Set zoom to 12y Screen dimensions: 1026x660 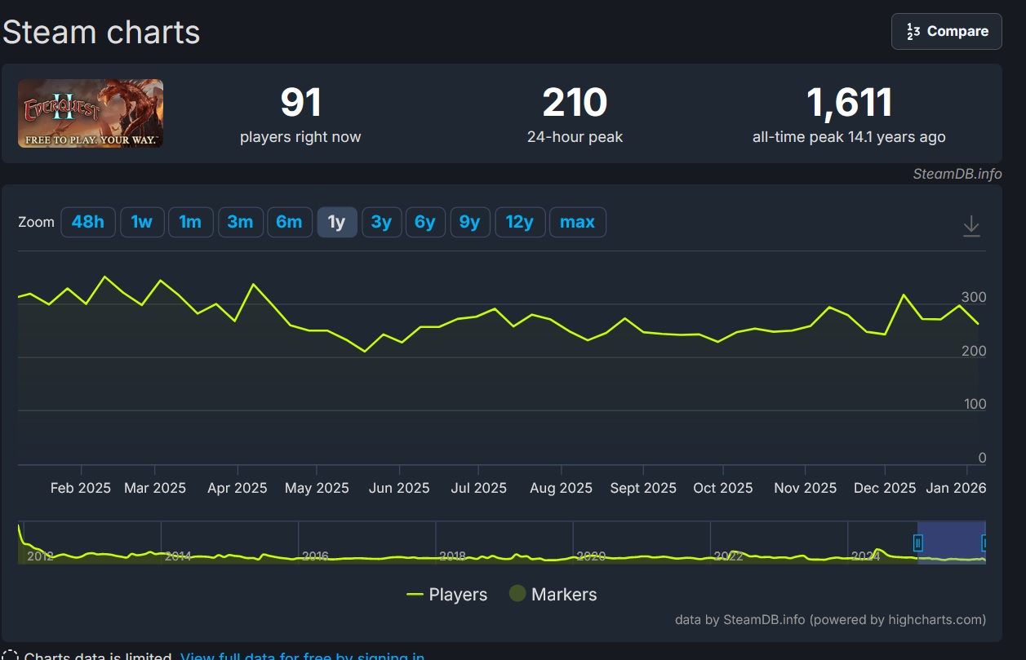point(519,222)
